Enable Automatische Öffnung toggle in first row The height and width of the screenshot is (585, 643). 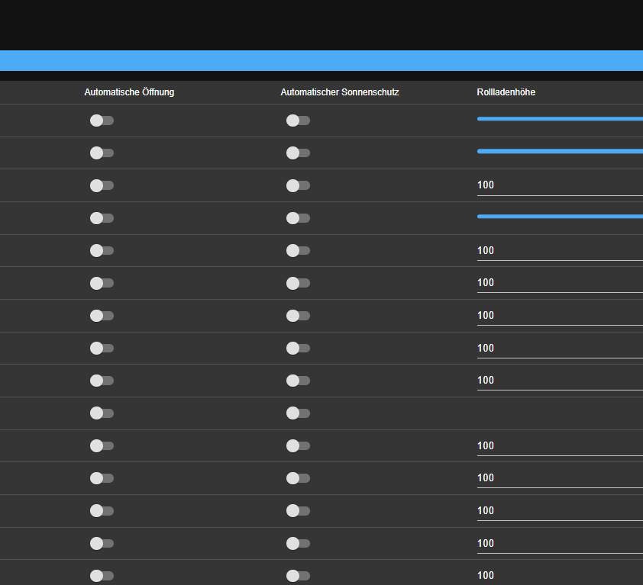click(102, 121)
